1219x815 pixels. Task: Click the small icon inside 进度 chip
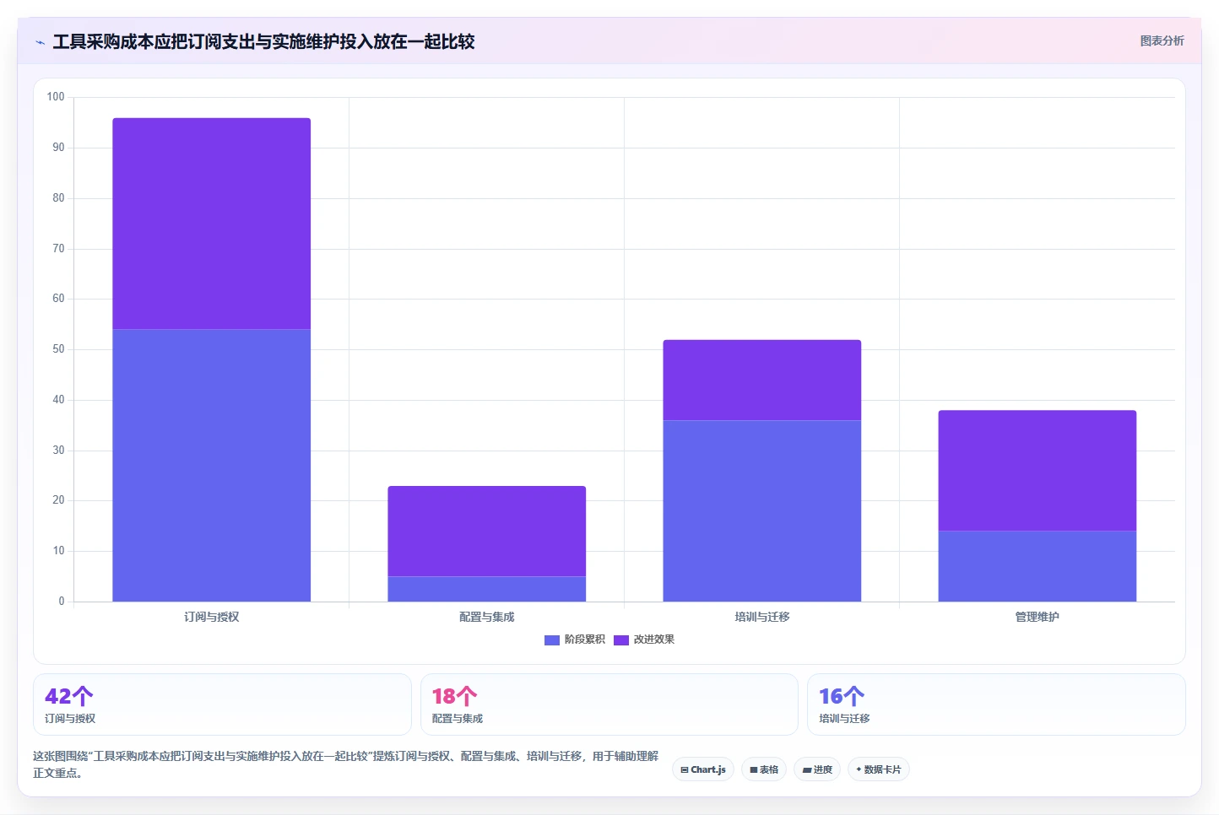point(807,769)
